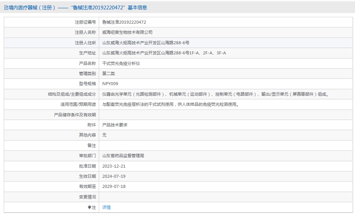Click registrant name 威海纽普生物技术有限公司
This screenshot has width=355, height=216.
[127, 33]
